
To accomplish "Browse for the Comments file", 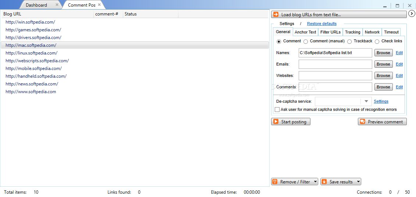I will point(383,87).
